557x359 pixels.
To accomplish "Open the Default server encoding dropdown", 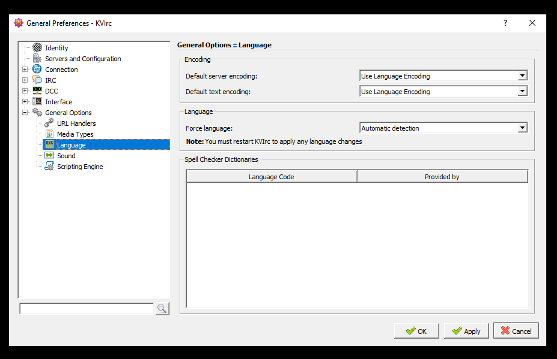I will [x=522, y=76].
